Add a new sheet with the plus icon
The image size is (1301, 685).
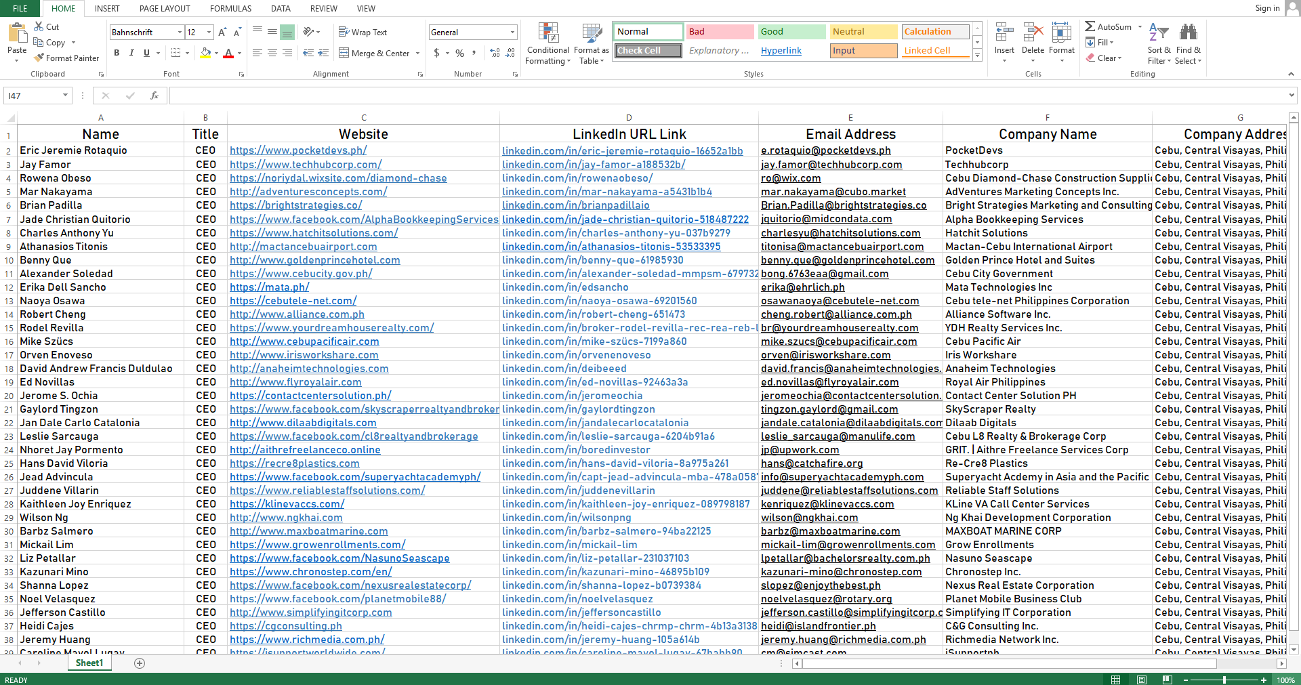pyautogui.click(x=140, y=663)
